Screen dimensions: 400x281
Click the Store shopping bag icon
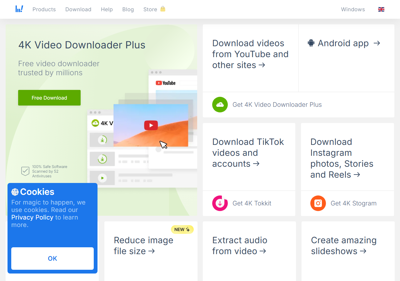tap(162, 9)
